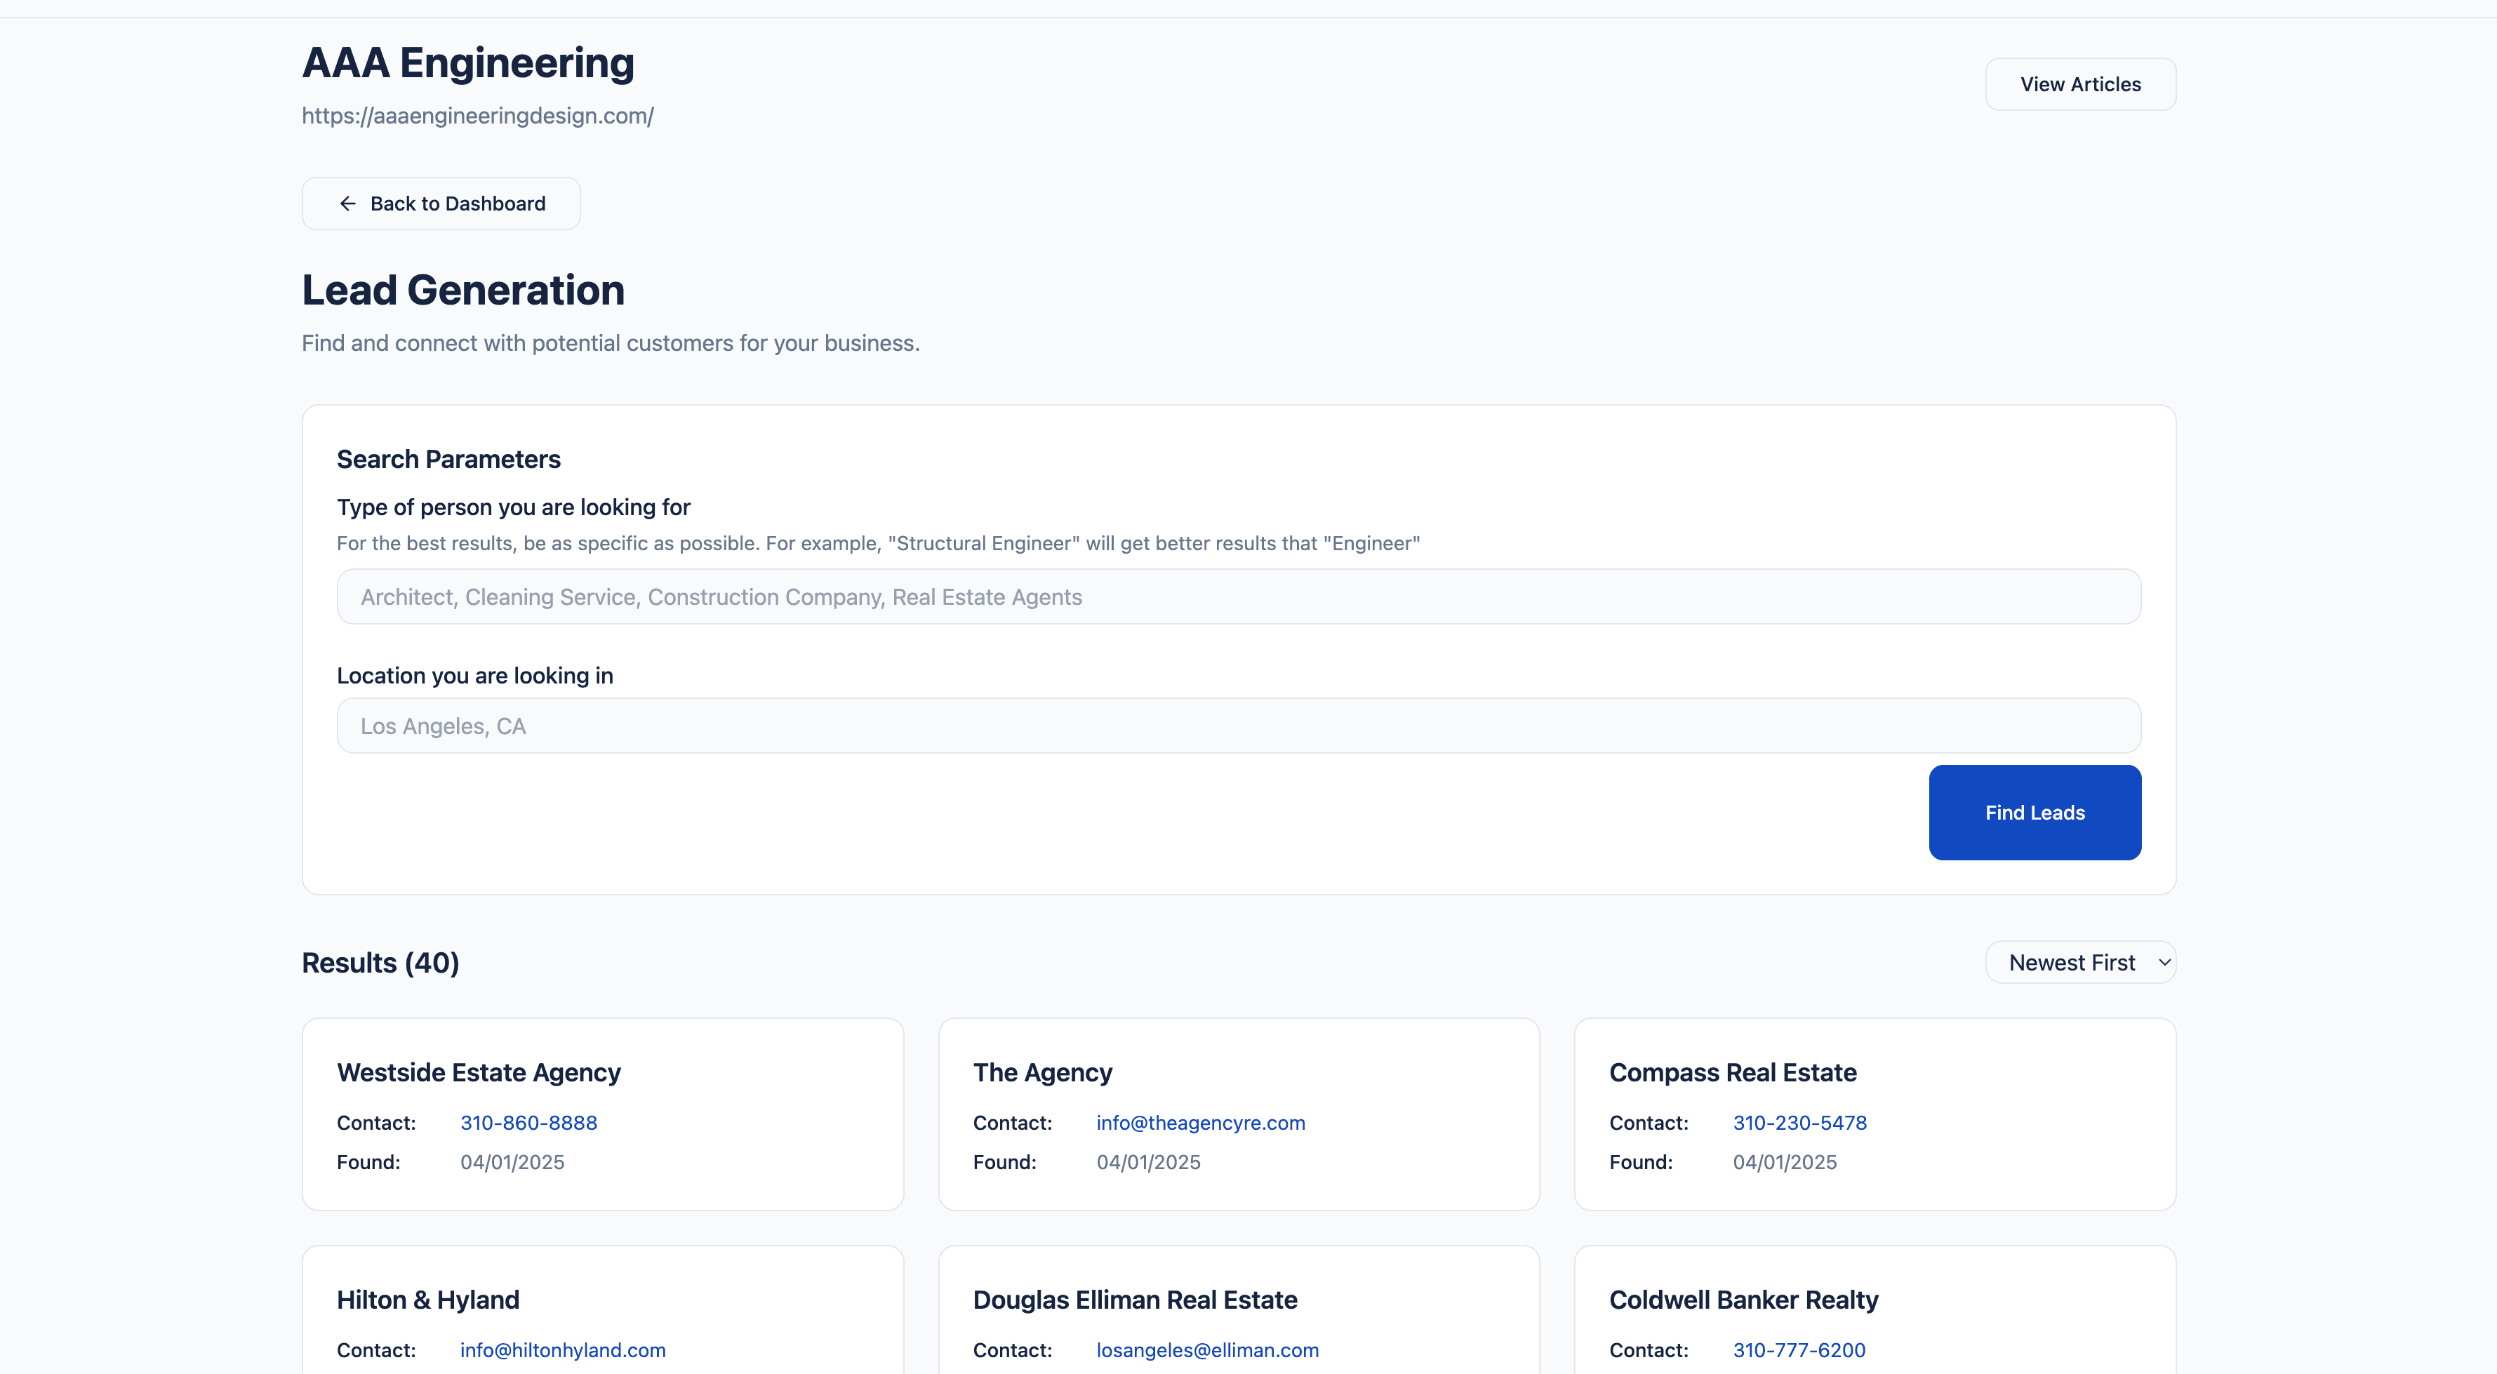Email info@theagencyre.com
Viewport: 2497px width, 1374px height.
(1200, 1123)
